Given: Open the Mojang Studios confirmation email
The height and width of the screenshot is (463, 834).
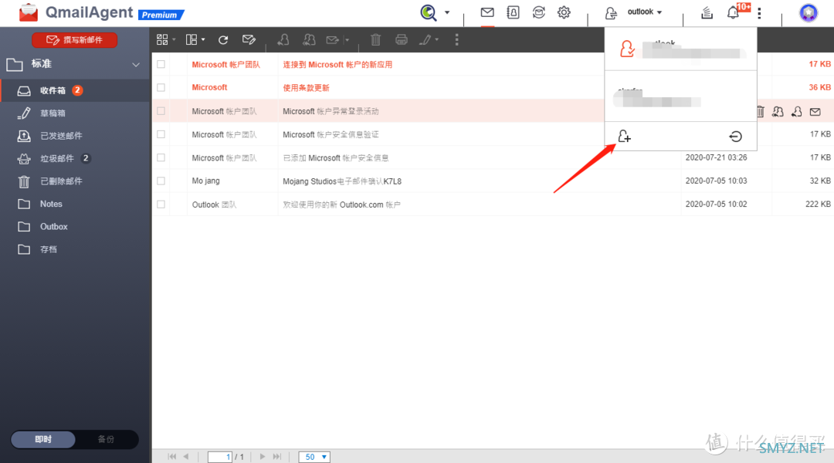Looking at the screenshot, I should click(342, 181).
